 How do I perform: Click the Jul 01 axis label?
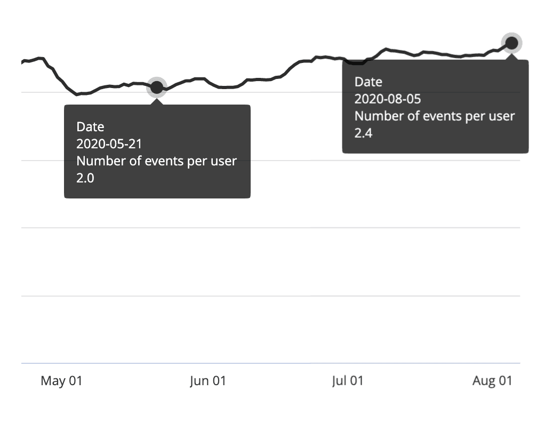point(347,381)
